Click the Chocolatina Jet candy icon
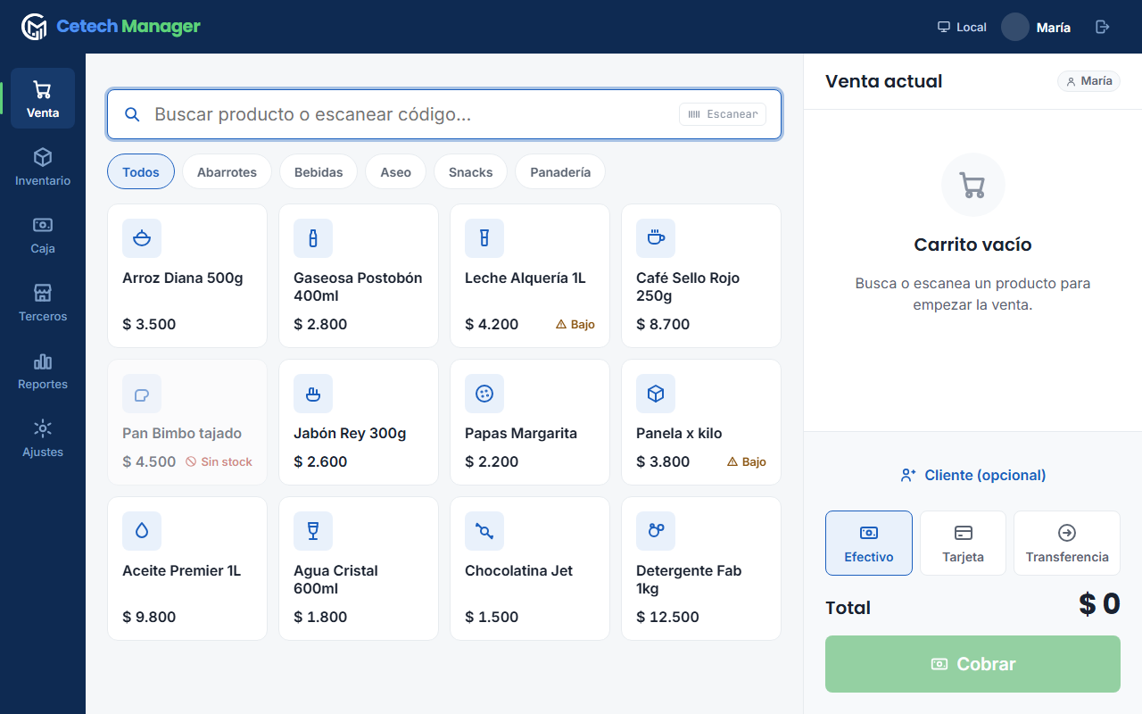The height and width of the screenshot is (714, 1142). tap(484, 531)
